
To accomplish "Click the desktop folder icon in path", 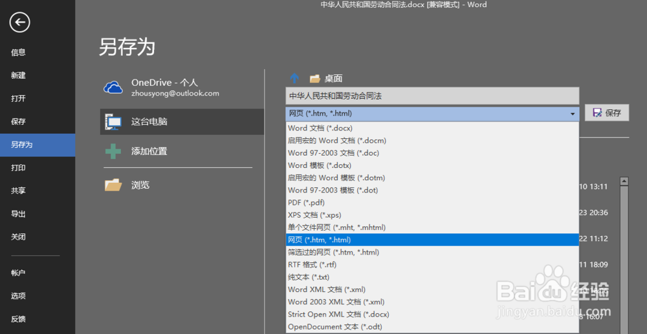I will pos(315,79).
